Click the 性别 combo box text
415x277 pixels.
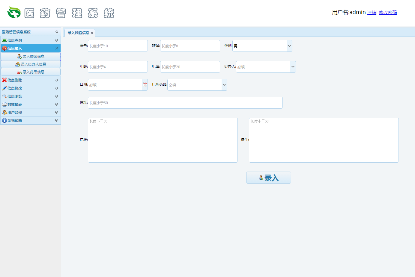click(260, 46)
